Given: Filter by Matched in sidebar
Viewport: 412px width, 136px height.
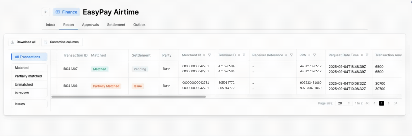Looking at the screenshot, I should point(29,68).
